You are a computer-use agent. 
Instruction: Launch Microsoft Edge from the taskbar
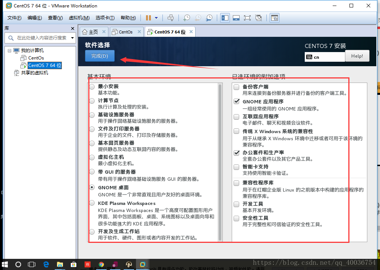coord(46,264)
